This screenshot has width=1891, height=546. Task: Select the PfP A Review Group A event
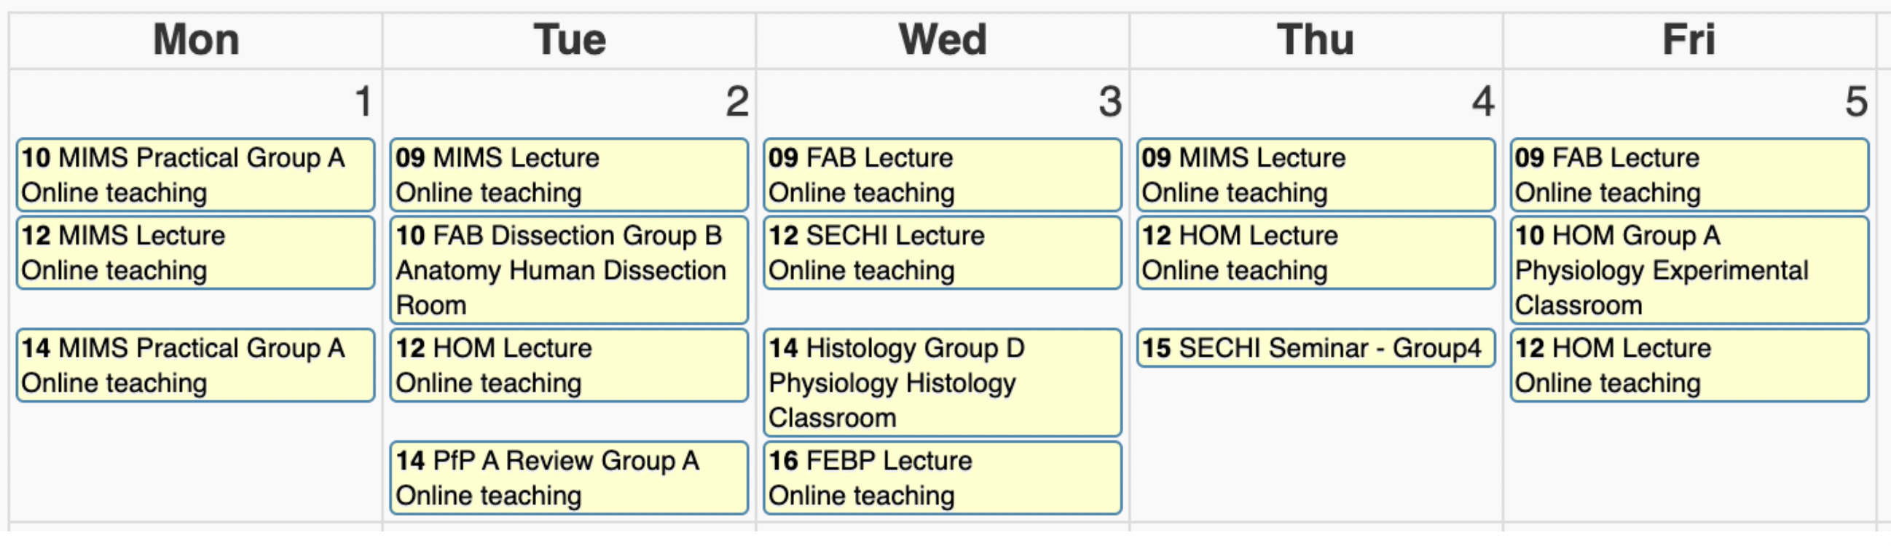coord(569,477)
